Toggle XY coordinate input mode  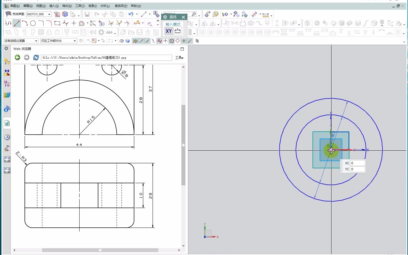[x=169, y=31]
